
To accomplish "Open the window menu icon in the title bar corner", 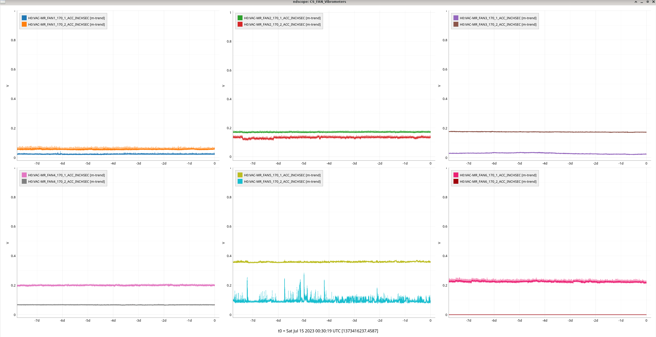I will (3, 2).
